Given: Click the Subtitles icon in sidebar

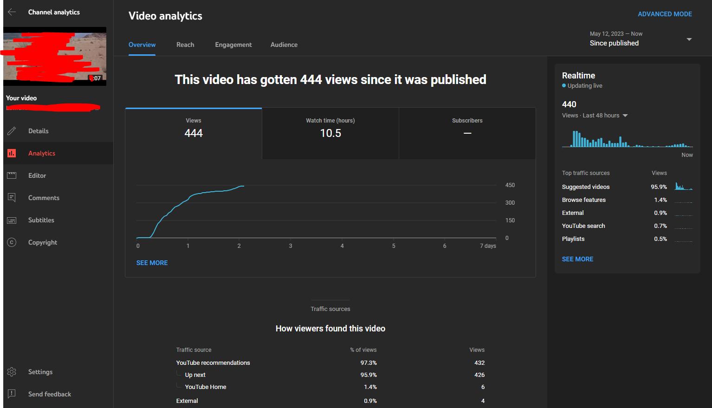Looking at the screenshot, I should [x=12, y=220].
